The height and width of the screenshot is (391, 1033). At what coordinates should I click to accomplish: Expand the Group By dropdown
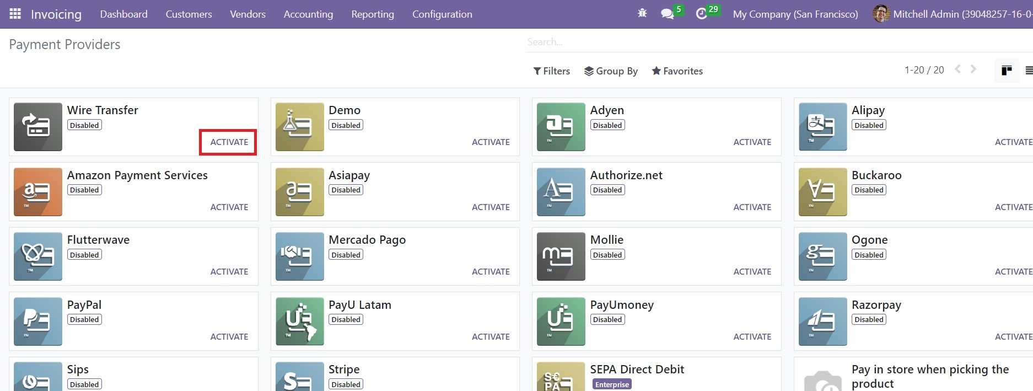[611, 71]
